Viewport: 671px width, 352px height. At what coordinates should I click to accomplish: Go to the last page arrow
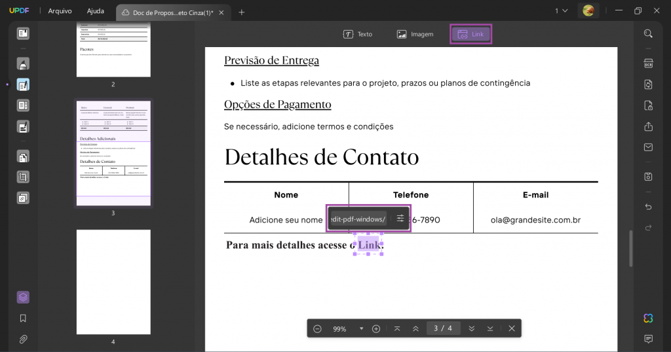(x=490, y=328)
